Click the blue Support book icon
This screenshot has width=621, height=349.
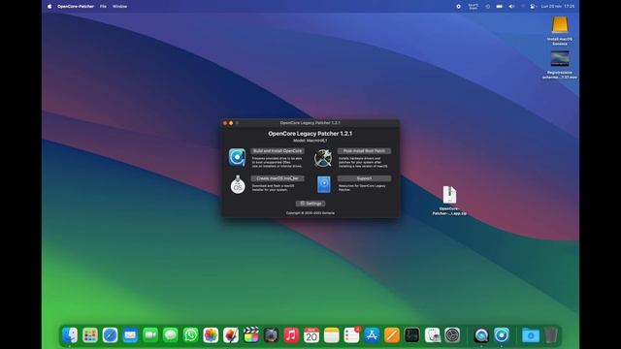pyautogui.click(x=323, y=185)
